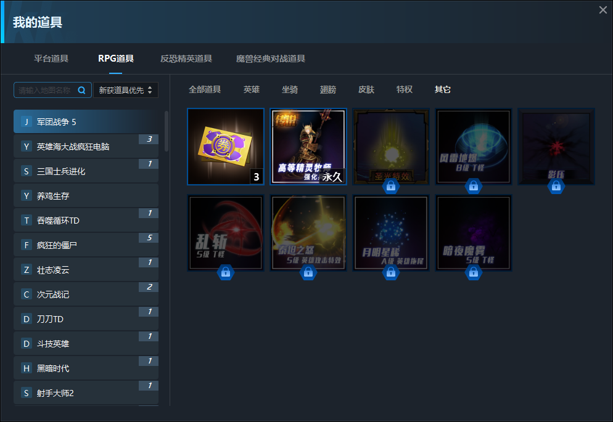Select the 高等精灵牧师 permanent item
This screenshot has width=613, height=422.
308,147
